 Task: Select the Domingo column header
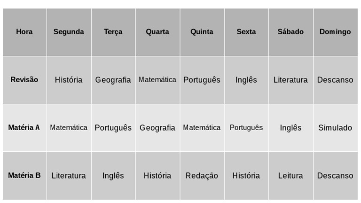pyautogui.click(x=335, y=32)
